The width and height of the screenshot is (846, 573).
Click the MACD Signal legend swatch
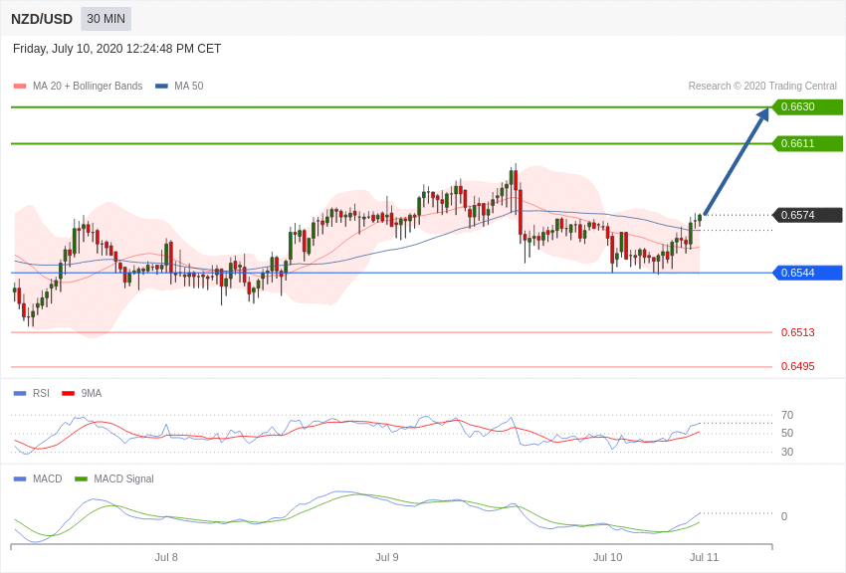[81, 478]
